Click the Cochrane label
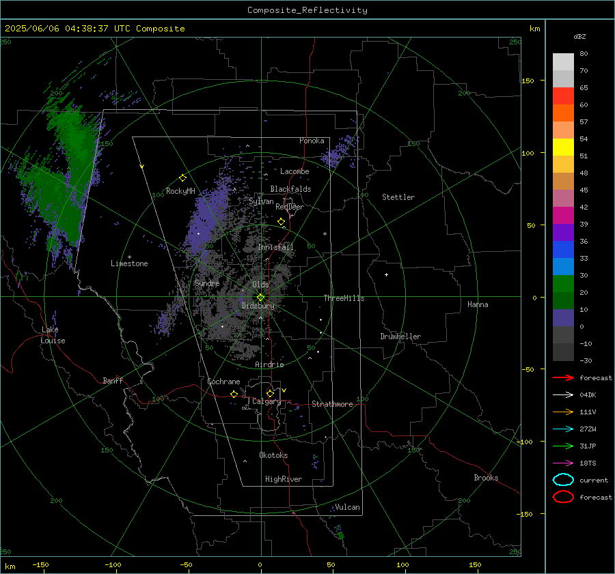615x574 pixels. pyautogui.click(x=223, y=382)
